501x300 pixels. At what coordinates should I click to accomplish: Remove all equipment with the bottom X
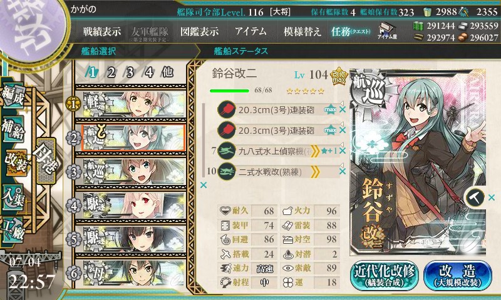tap(203, 185)
